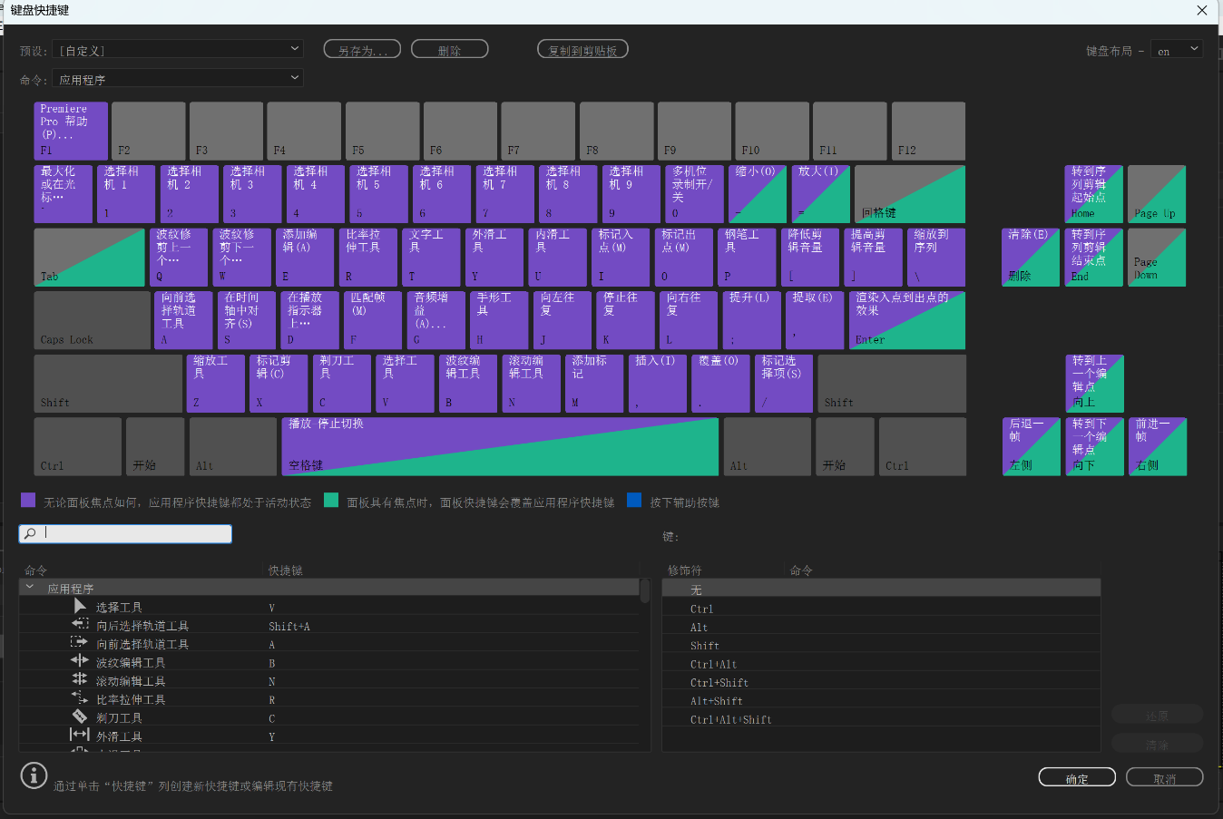
Task: Select the plain Ctrl modifier row
Action: click(x=881, y=609)
